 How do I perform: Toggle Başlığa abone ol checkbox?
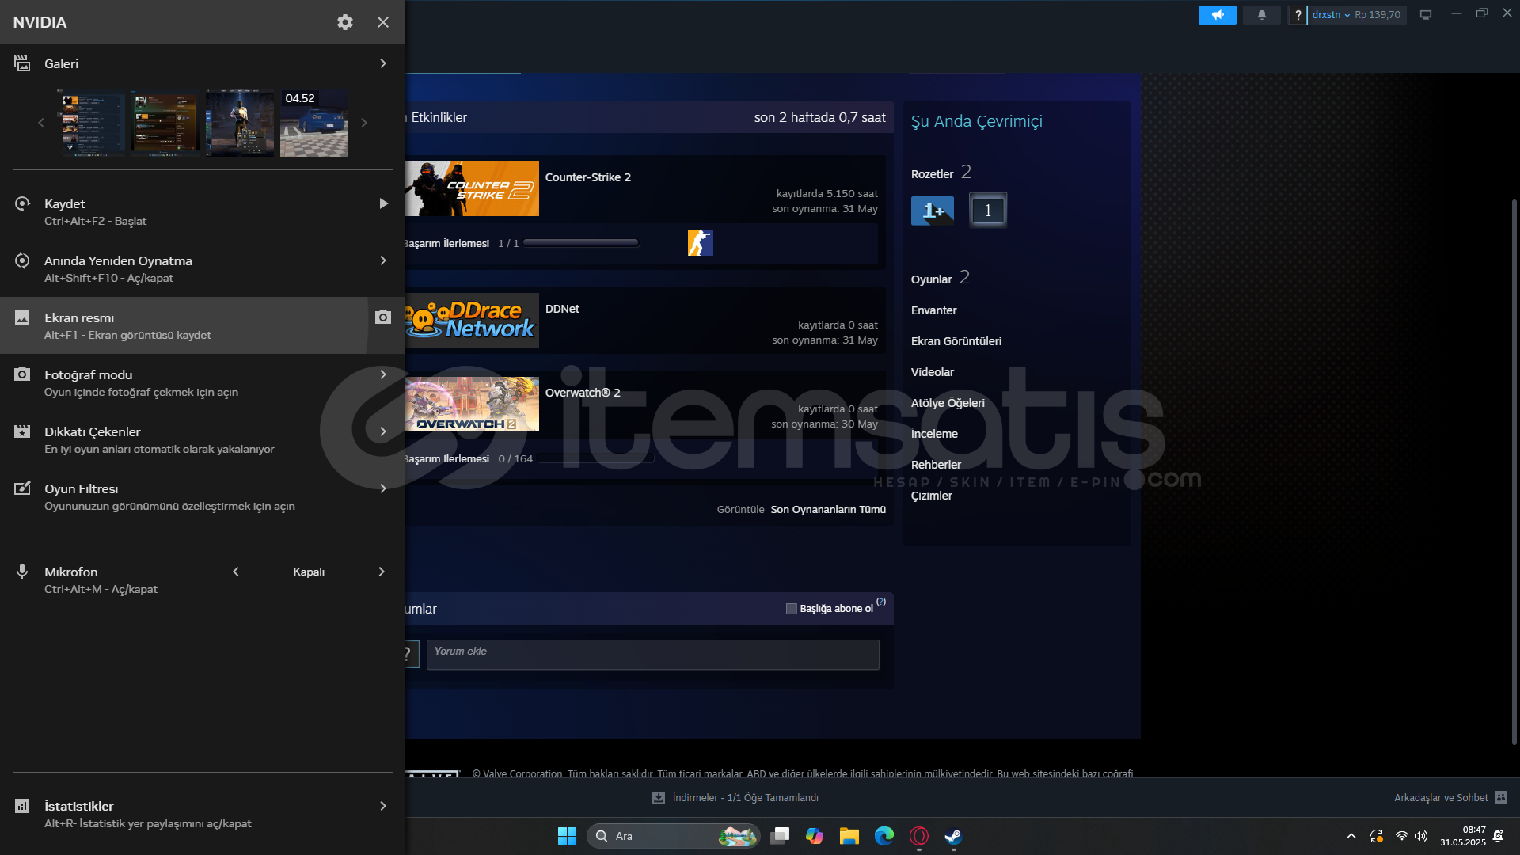[791, 609]
